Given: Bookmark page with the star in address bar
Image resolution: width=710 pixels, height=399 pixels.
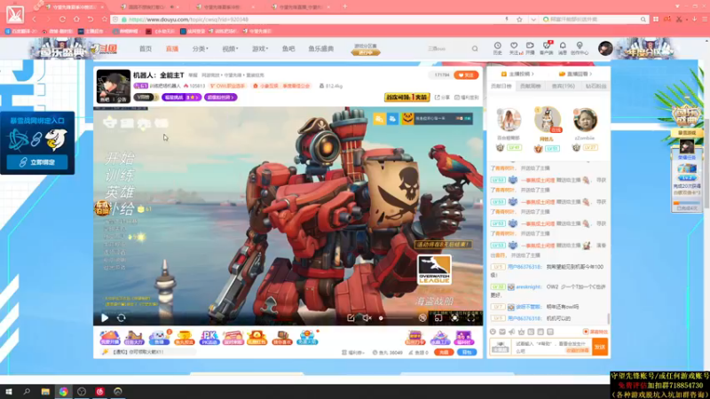Looking at the screenshot, I should (x=519, y=20).
